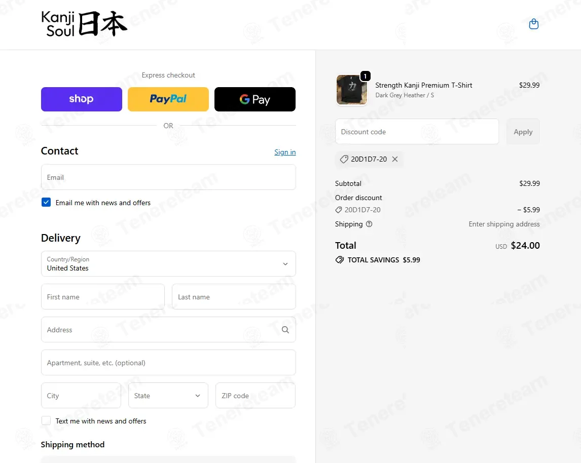Click the item quantity badge on thumbnail
This screenshot has width=581, height=463.
point(366,76)
